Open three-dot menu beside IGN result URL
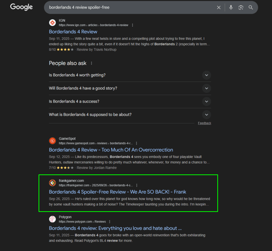Viewport: 272px width, 251px height. [133, 25]
